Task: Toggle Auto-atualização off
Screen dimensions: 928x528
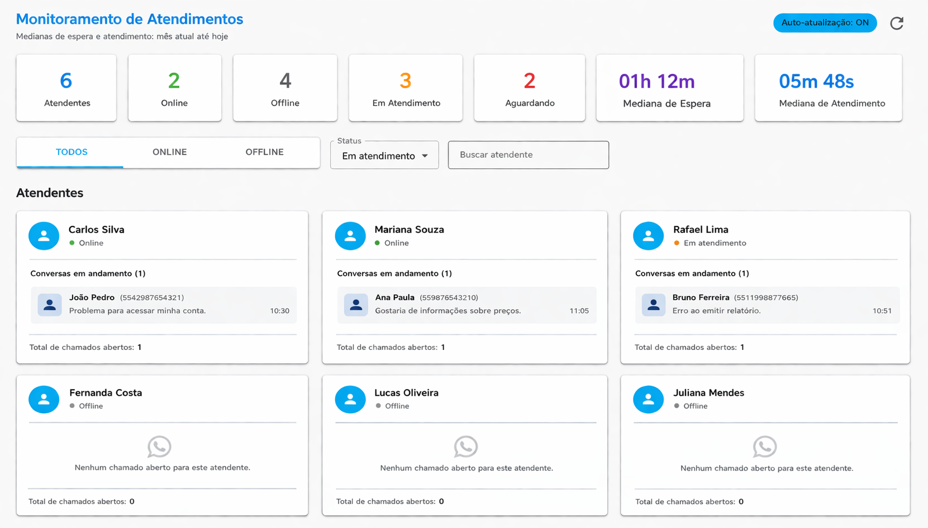Action: [825, 23]
